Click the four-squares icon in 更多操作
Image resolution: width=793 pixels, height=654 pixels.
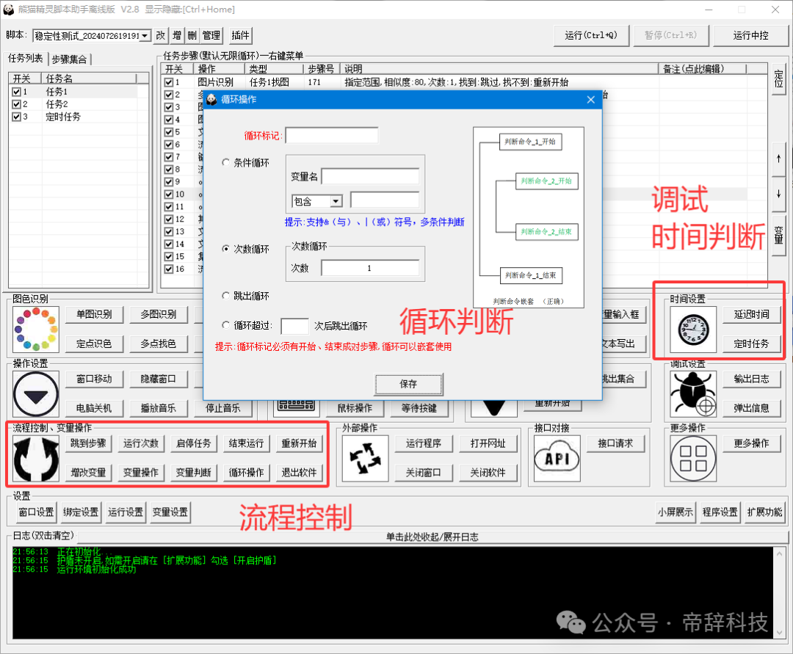tap(692, 458)
